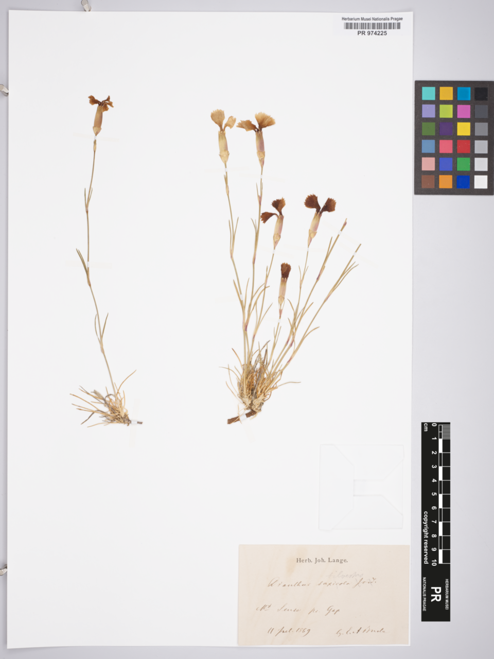
Task: Click the Herbarium Musei Nationalis Pragae header text
Action: [x=372, y=19]
